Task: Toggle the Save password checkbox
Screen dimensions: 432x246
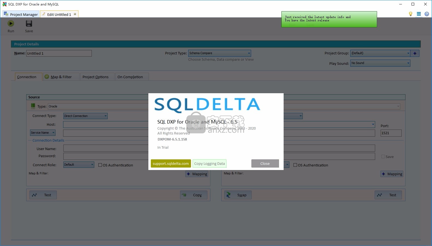Action: click(383, 157)
